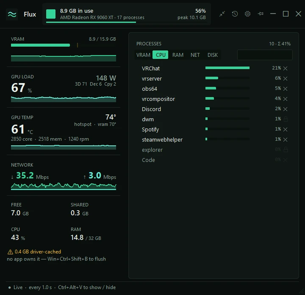305x295 pixels.
Task: Maximize the Flux window
Action: [286, 14]
